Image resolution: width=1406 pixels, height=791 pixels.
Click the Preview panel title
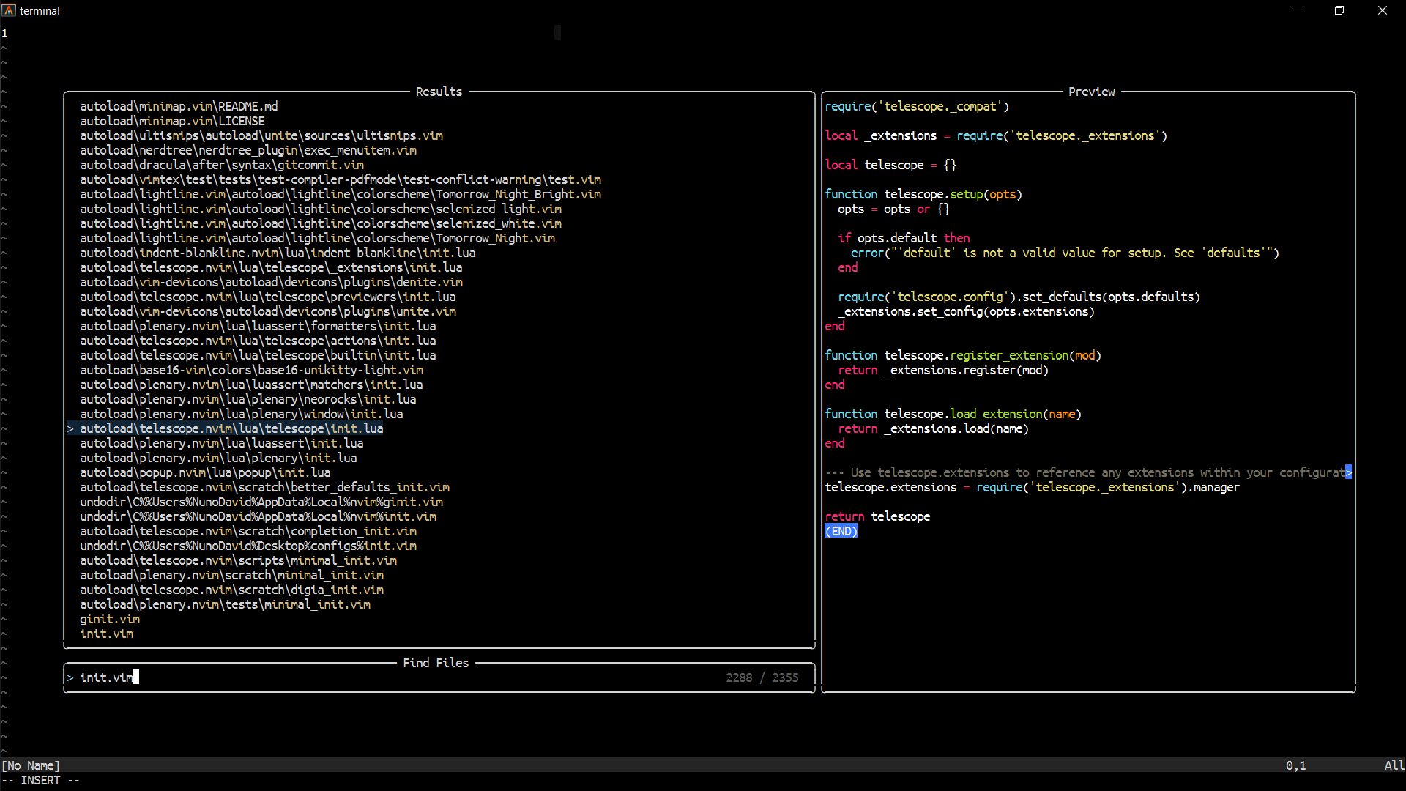(x=1091, y=92)
